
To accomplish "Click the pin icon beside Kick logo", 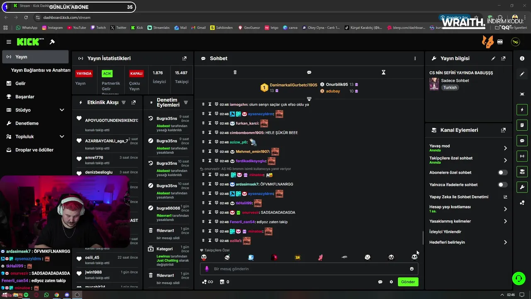I will 52,42.
